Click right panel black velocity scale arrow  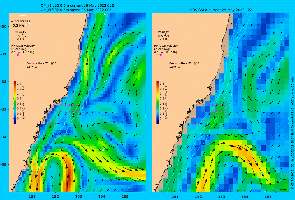click(164, 34)
